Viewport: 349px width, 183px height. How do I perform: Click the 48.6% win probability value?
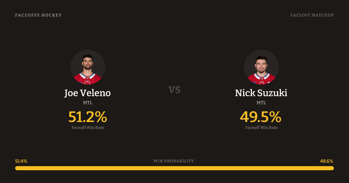[x=327, y=161]
